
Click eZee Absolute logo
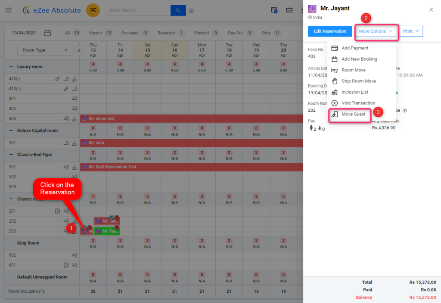pos(52,10)
